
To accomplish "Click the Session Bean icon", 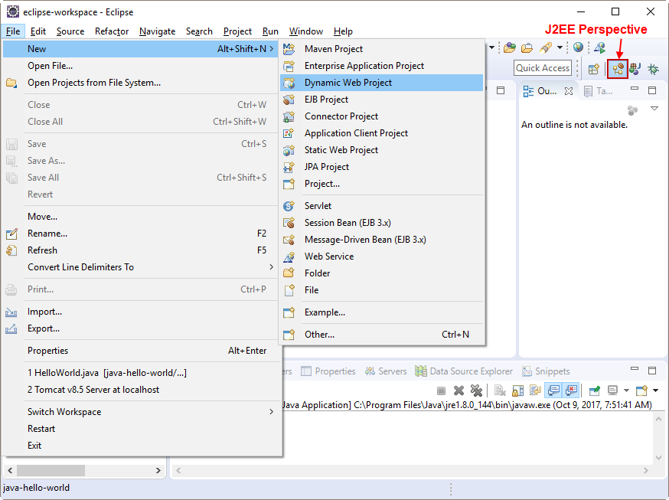I will pos(289,223).
